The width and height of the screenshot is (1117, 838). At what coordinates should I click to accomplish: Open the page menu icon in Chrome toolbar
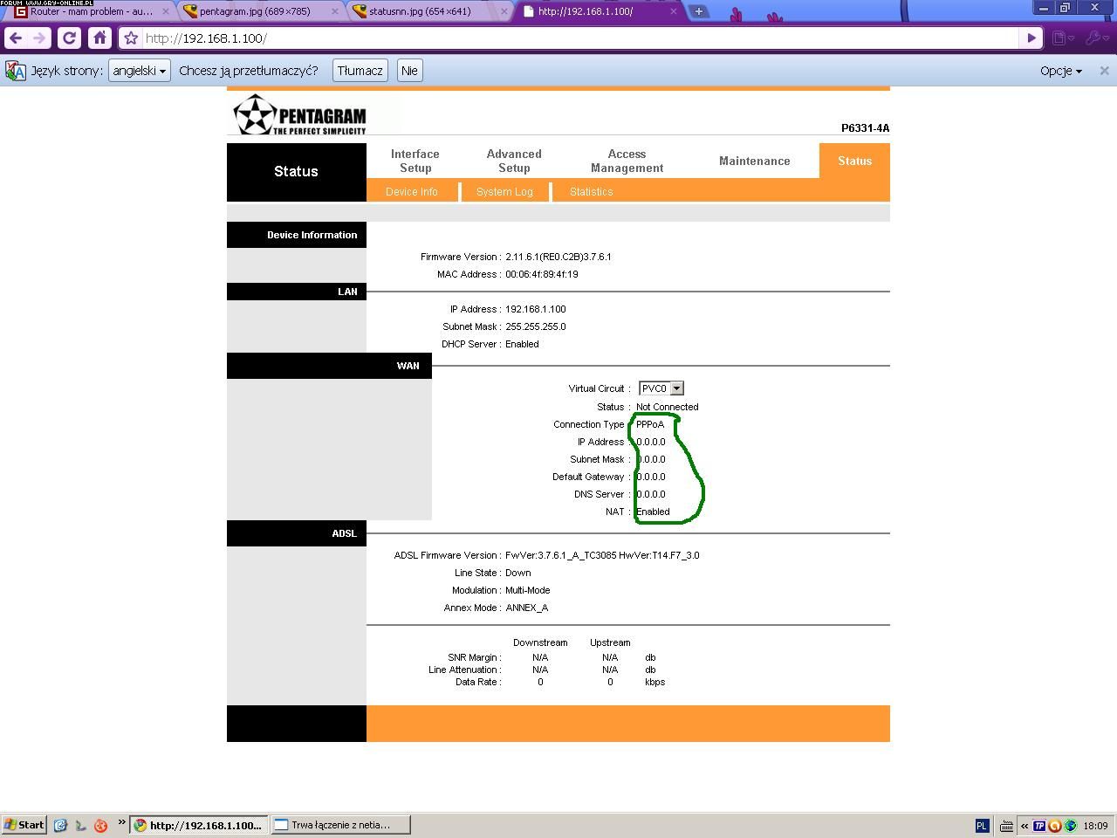[x=1062, y=38]
